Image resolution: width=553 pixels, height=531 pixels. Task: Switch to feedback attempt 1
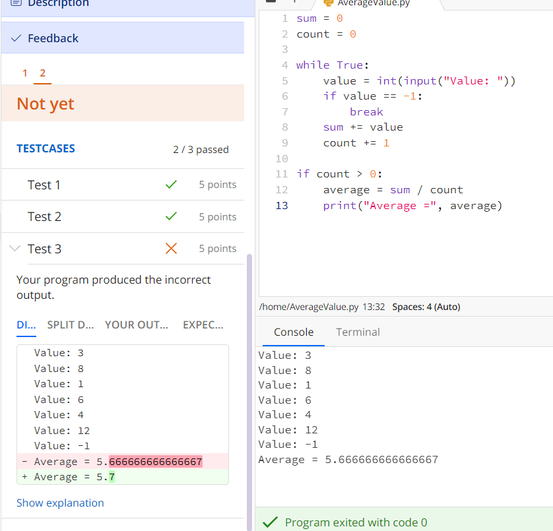pos(24,73)
